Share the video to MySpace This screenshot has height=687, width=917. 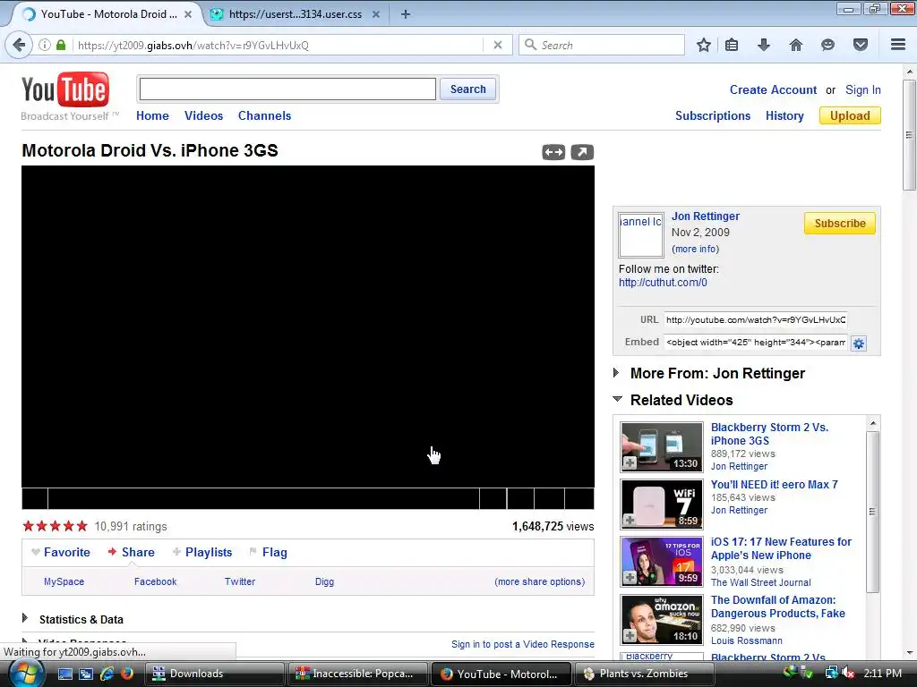click(64, 581)
